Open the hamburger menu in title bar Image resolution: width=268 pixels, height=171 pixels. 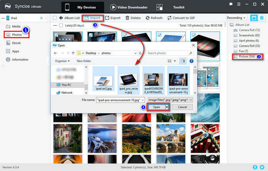click(239, 4)
